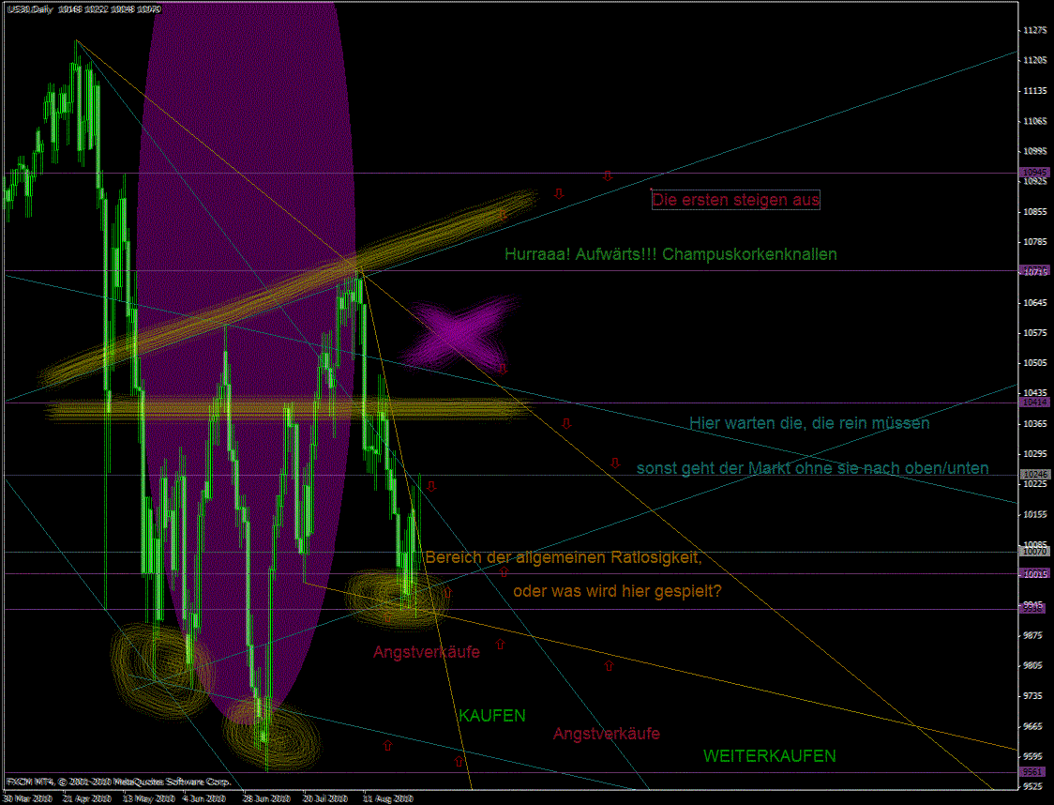Screen dimensions: 1054x805
Task: Click the 9875 price axis label
Action: 1035,635
